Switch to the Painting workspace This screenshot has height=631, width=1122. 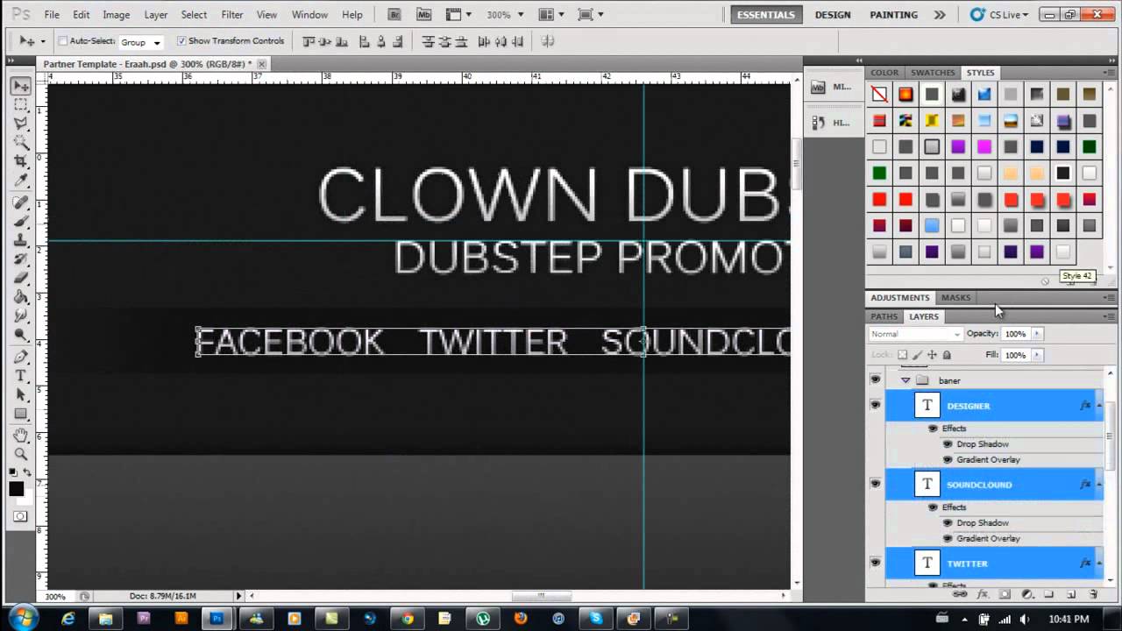pos(894,15)
